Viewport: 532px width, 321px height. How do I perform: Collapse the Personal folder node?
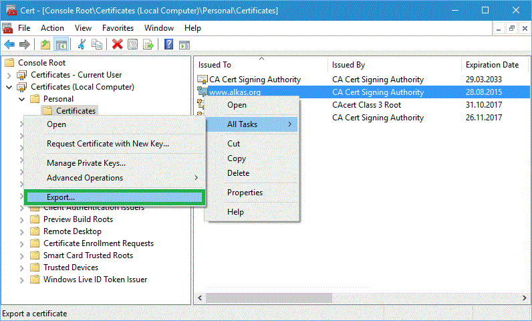click(x=21, y=99)
